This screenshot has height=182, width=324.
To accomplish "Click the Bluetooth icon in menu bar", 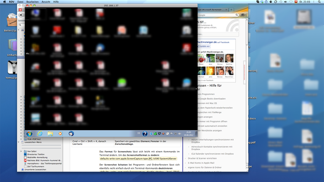I will point(314,2).
